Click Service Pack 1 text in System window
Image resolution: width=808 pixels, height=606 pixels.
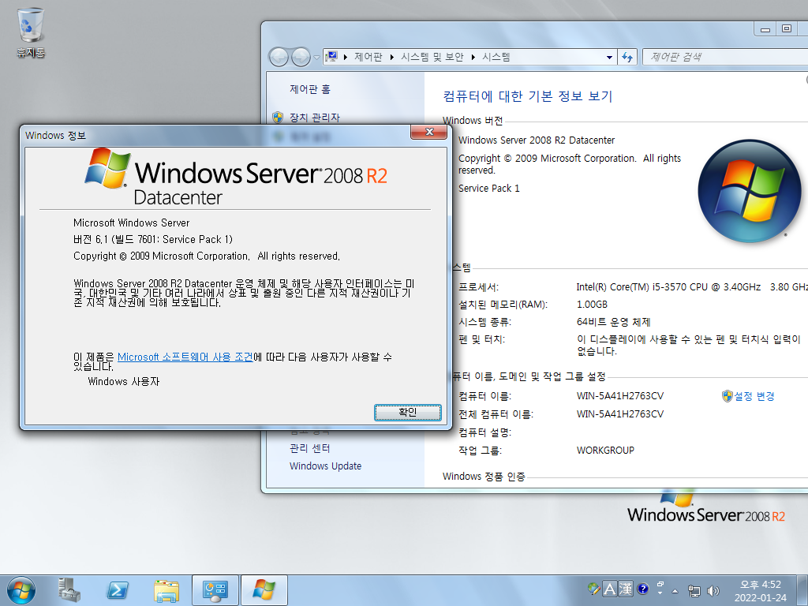(x=489, y=188)
